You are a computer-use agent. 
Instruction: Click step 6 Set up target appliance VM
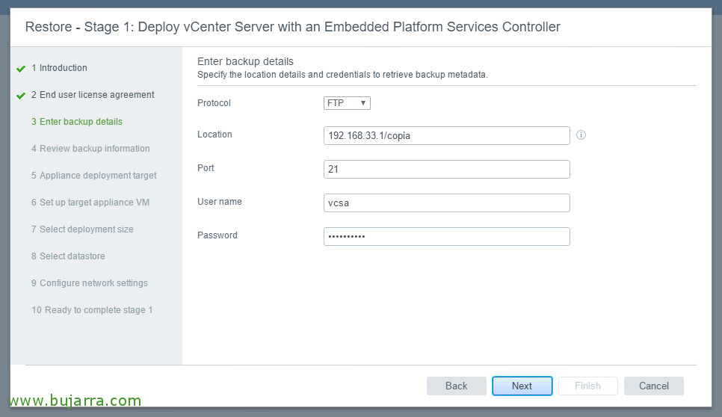click(90, 203)
